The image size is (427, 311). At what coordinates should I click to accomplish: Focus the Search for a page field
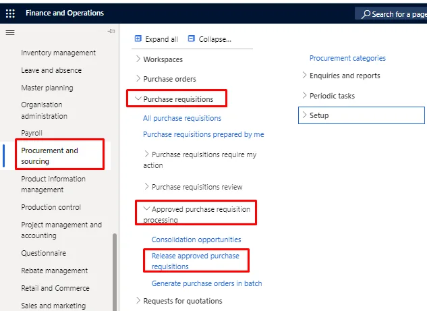[391, 13]
